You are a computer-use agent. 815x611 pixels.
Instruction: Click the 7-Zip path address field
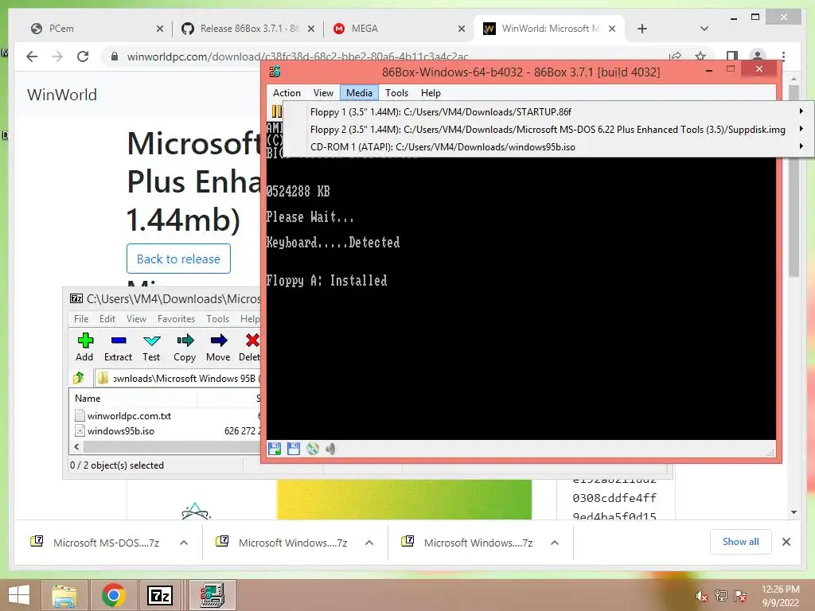(178, 378)
